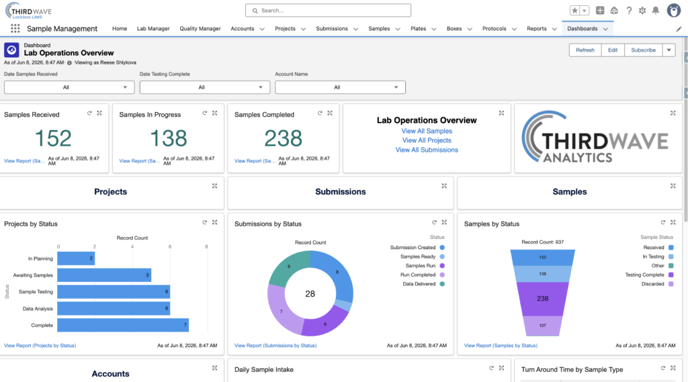Open the Date Testing Complete filter dropdown

click(204, 87)
